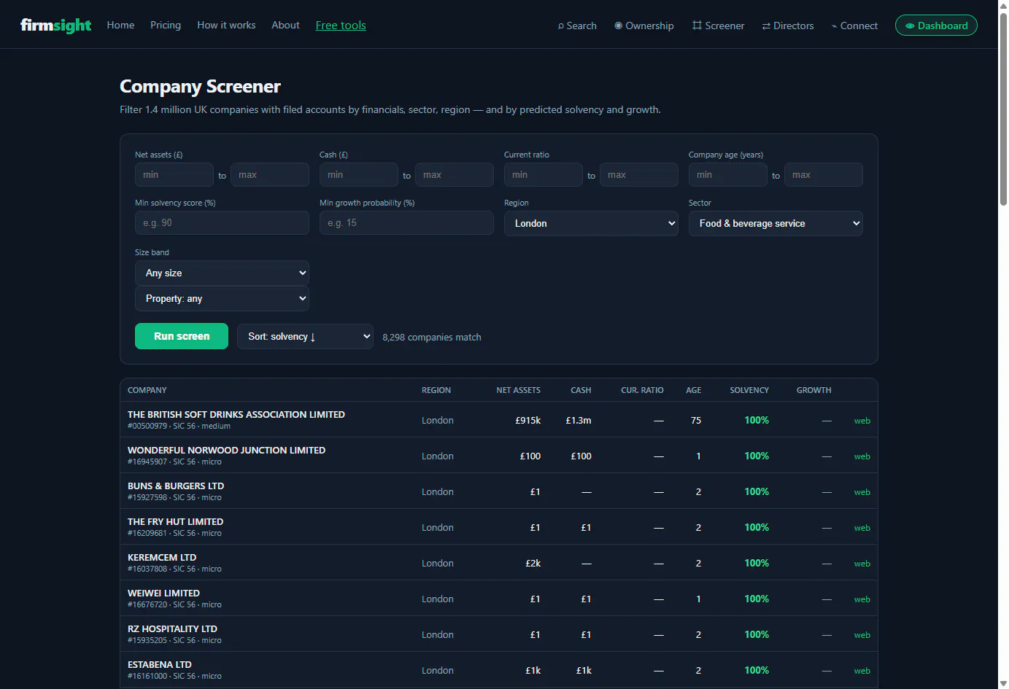Screen dimensions: 1009x689
Task: Focus the Company age max field
Action: pyautogui.click(x=824, y=175)
